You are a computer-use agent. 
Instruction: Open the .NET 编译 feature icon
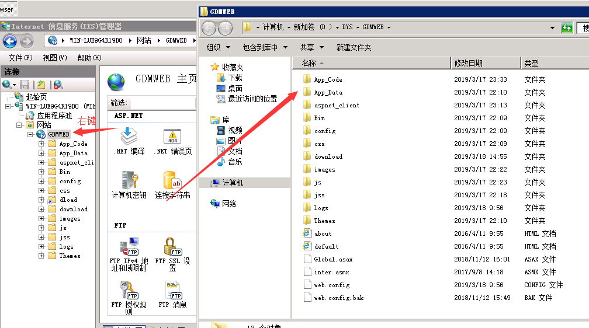(129, 139)
